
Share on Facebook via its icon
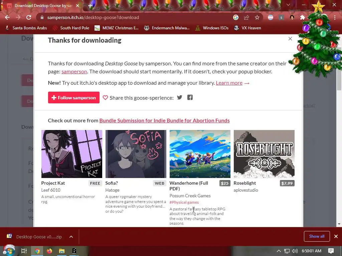(x=190, y=97)
